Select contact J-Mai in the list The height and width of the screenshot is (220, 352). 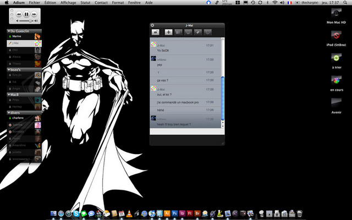pos(24,43)
